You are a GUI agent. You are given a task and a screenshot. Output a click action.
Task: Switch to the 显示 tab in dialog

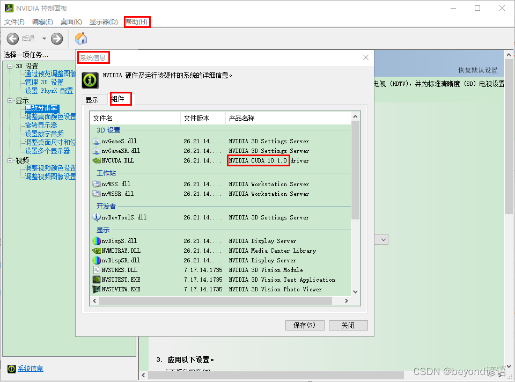click(92, 100)
